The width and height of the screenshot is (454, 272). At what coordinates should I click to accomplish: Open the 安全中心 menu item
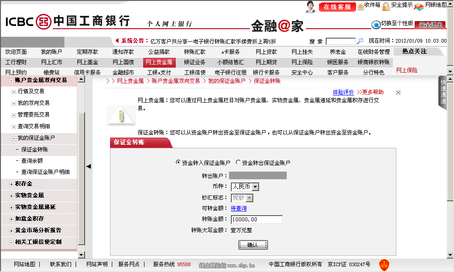click(x=302, y=73)
